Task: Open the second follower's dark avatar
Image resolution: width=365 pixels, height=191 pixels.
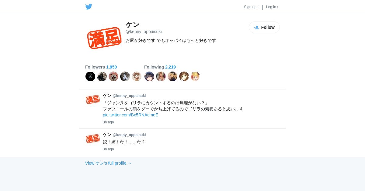Action: pos(102,76)
